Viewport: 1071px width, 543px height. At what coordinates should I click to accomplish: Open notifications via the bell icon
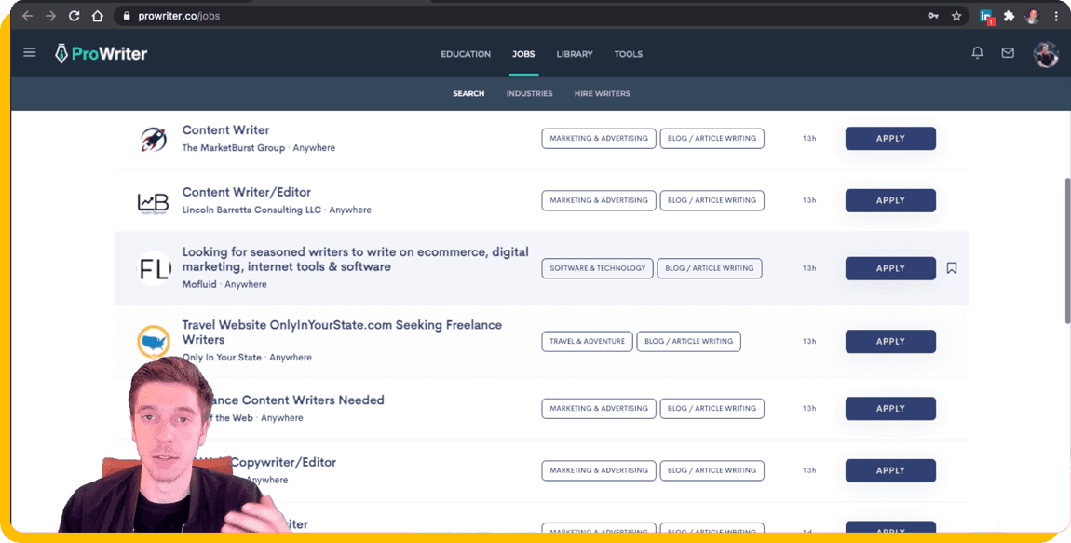[x=977, y=53]
